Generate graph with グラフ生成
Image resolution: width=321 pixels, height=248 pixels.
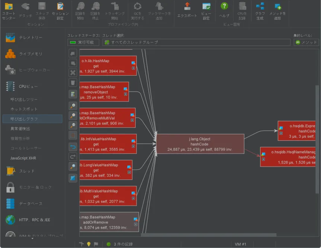point(260,11)
